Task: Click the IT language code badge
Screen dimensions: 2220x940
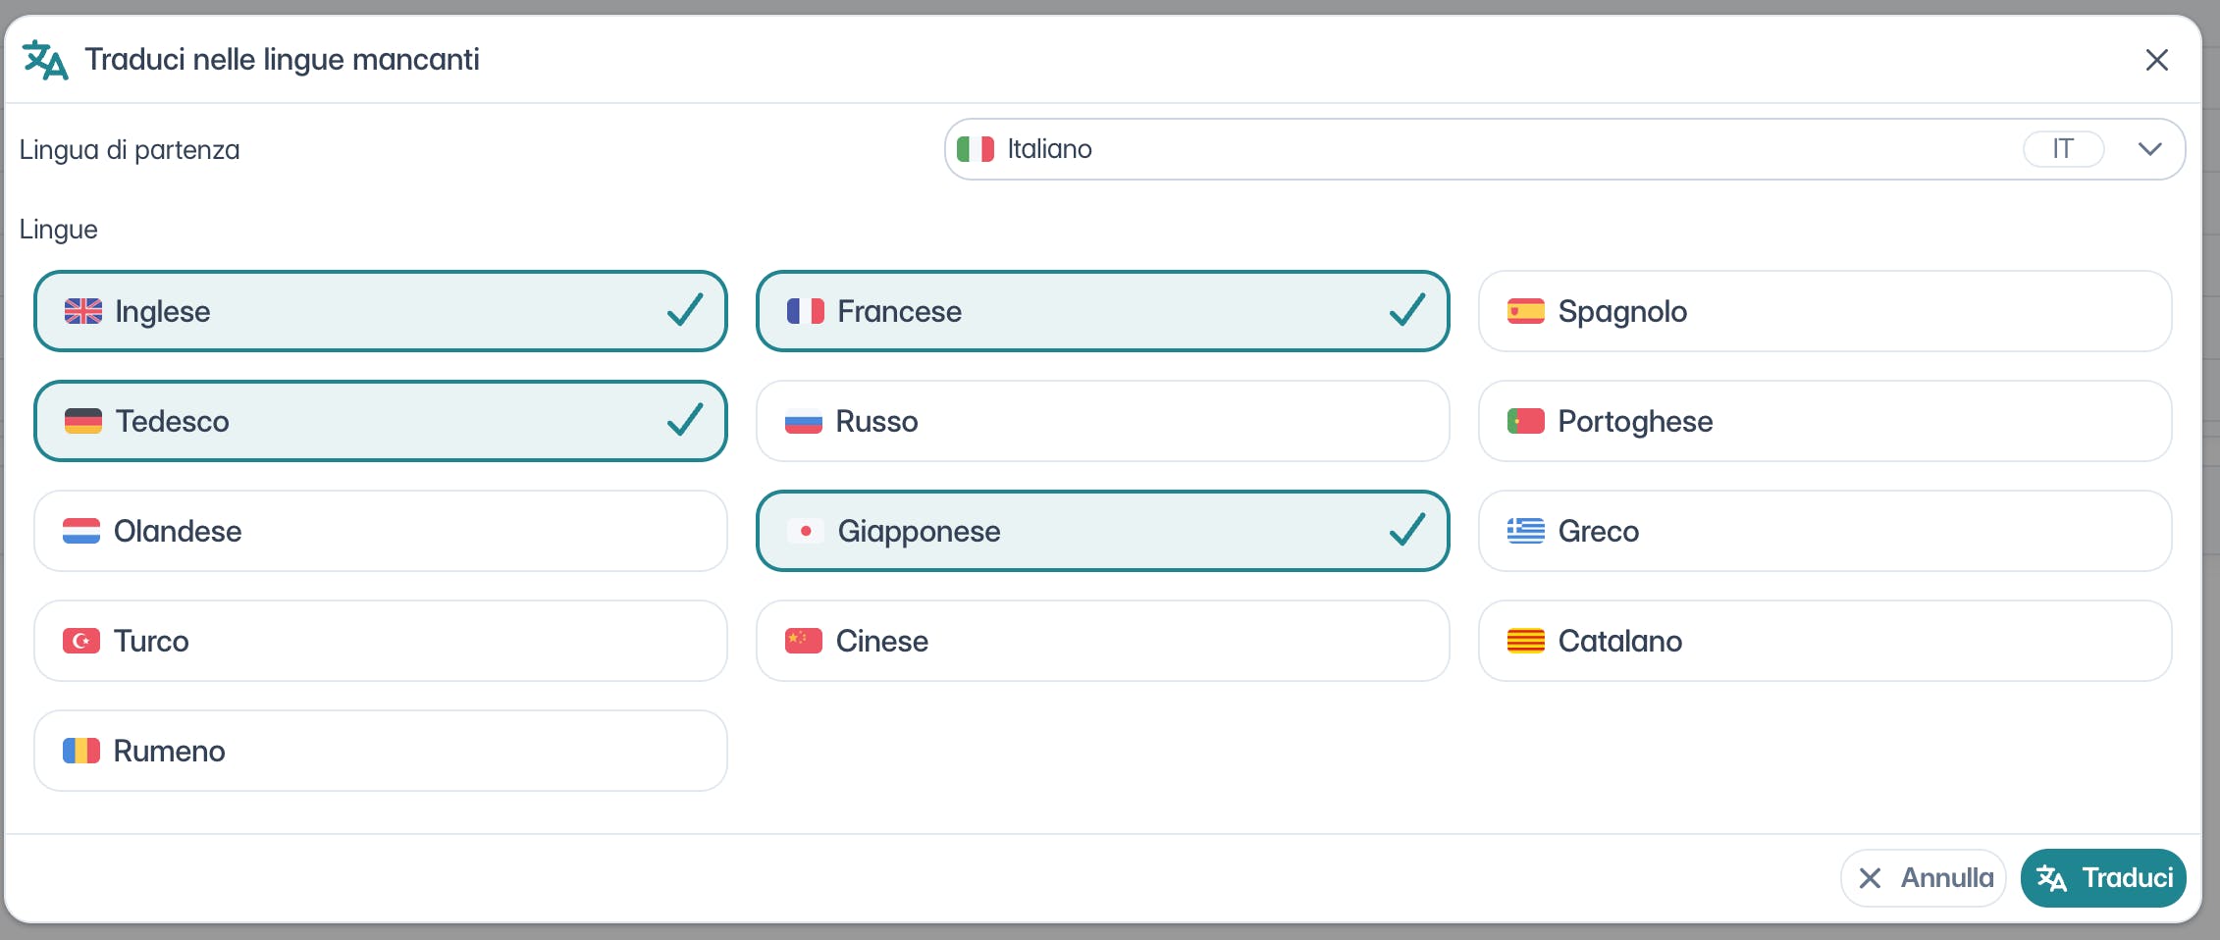Action: coord(2063,149)
